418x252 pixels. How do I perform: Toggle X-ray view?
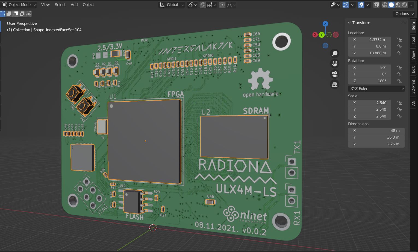376,5
